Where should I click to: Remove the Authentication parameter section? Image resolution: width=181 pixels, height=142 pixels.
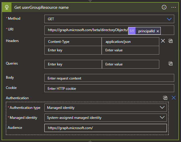pyautogui.click(x=174, y=98)
